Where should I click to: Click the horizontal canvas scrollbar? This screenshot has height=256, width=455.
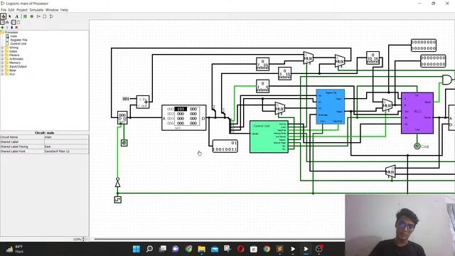[220, 239]
